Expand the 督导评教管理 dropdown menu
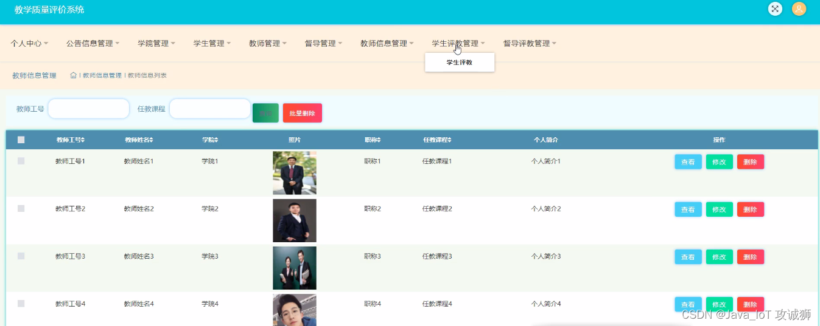 [529, 44]
